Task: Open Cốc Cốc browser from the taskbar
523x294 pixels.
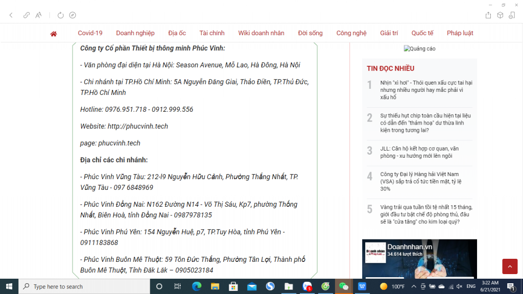Action: click(325, 286)
